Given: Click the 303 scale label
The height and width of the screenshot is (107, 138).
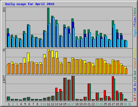Looking at the screenshot, I should pos(4,10).
